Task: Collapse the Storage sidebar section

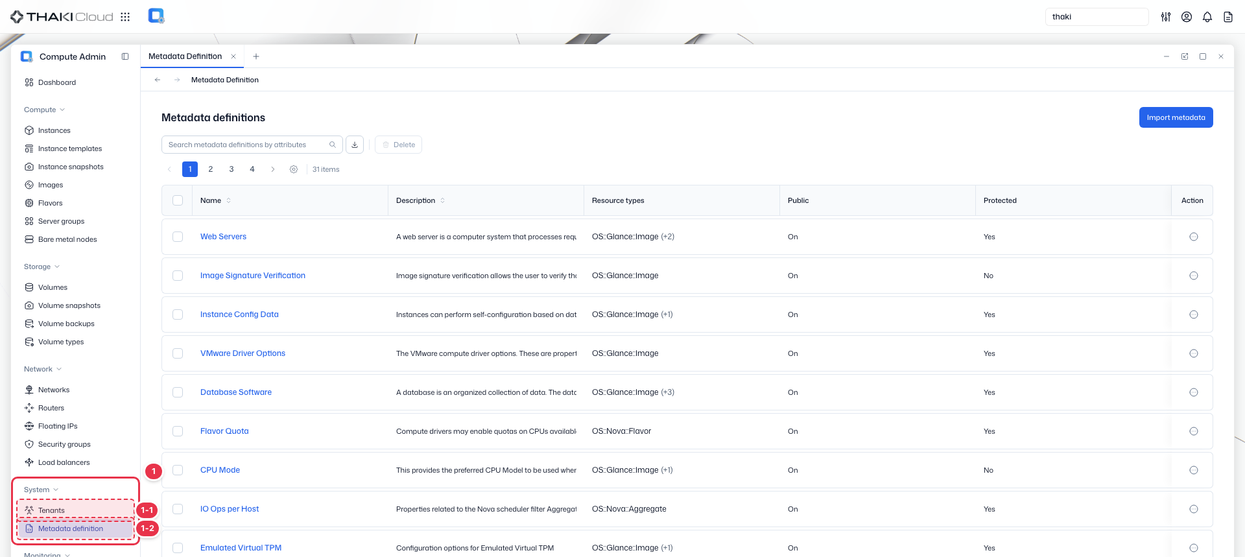Action: 42,267
